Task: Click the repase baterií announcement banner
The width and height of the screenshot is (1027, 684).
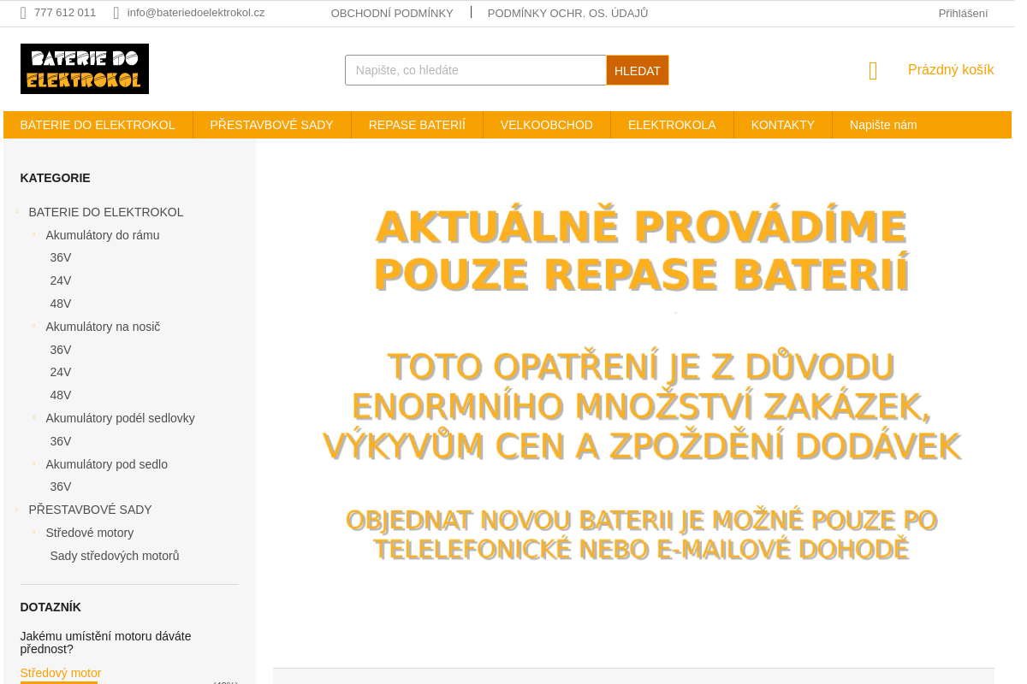Action: point(641,385)
